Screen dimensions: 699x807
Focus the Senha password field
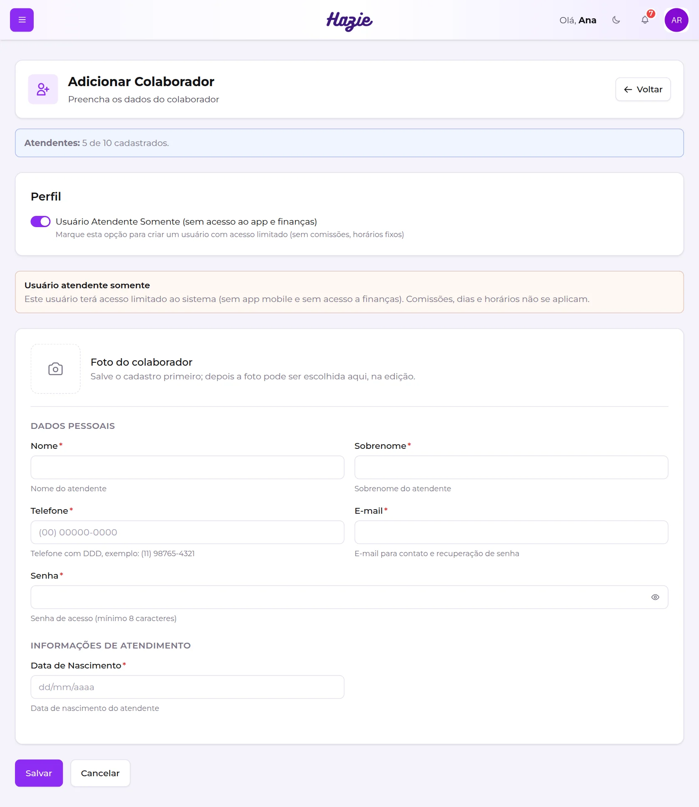[349, 597]
